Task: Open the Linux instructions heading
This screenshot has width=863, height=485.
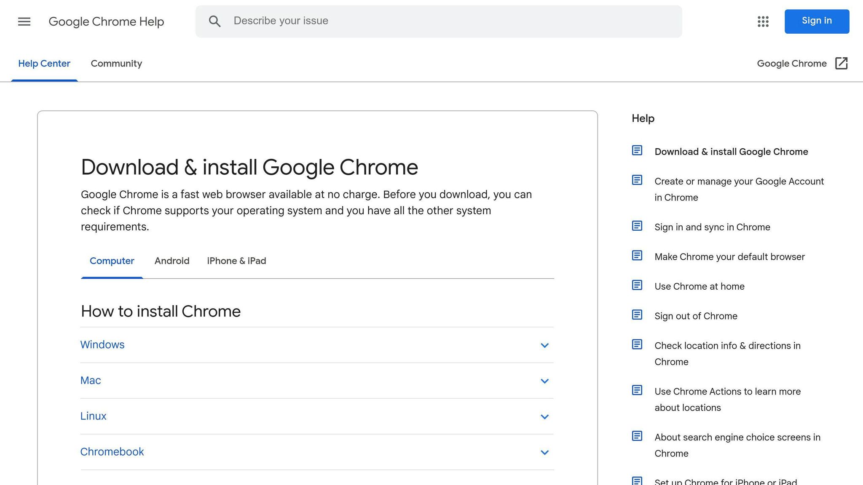Action: (93, 416)
